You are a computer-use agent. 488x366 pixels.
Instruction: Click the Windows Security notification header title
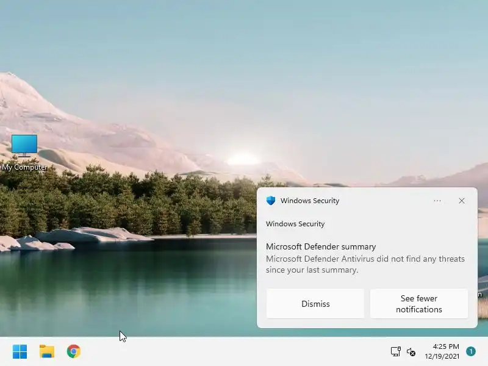click(x=310, y=201)
